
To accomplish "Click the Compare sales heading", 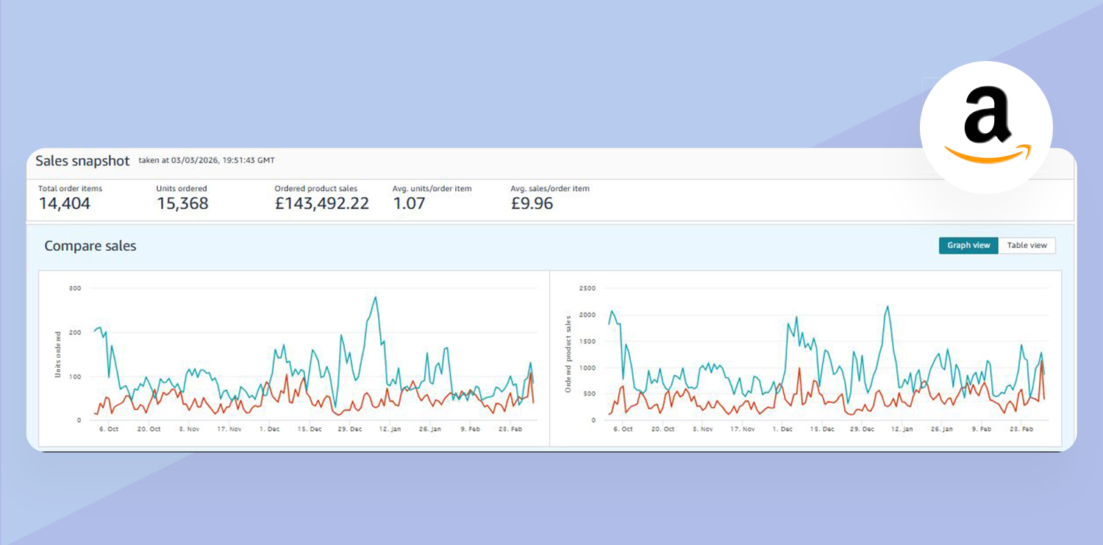I will click(x=90, y=246).
